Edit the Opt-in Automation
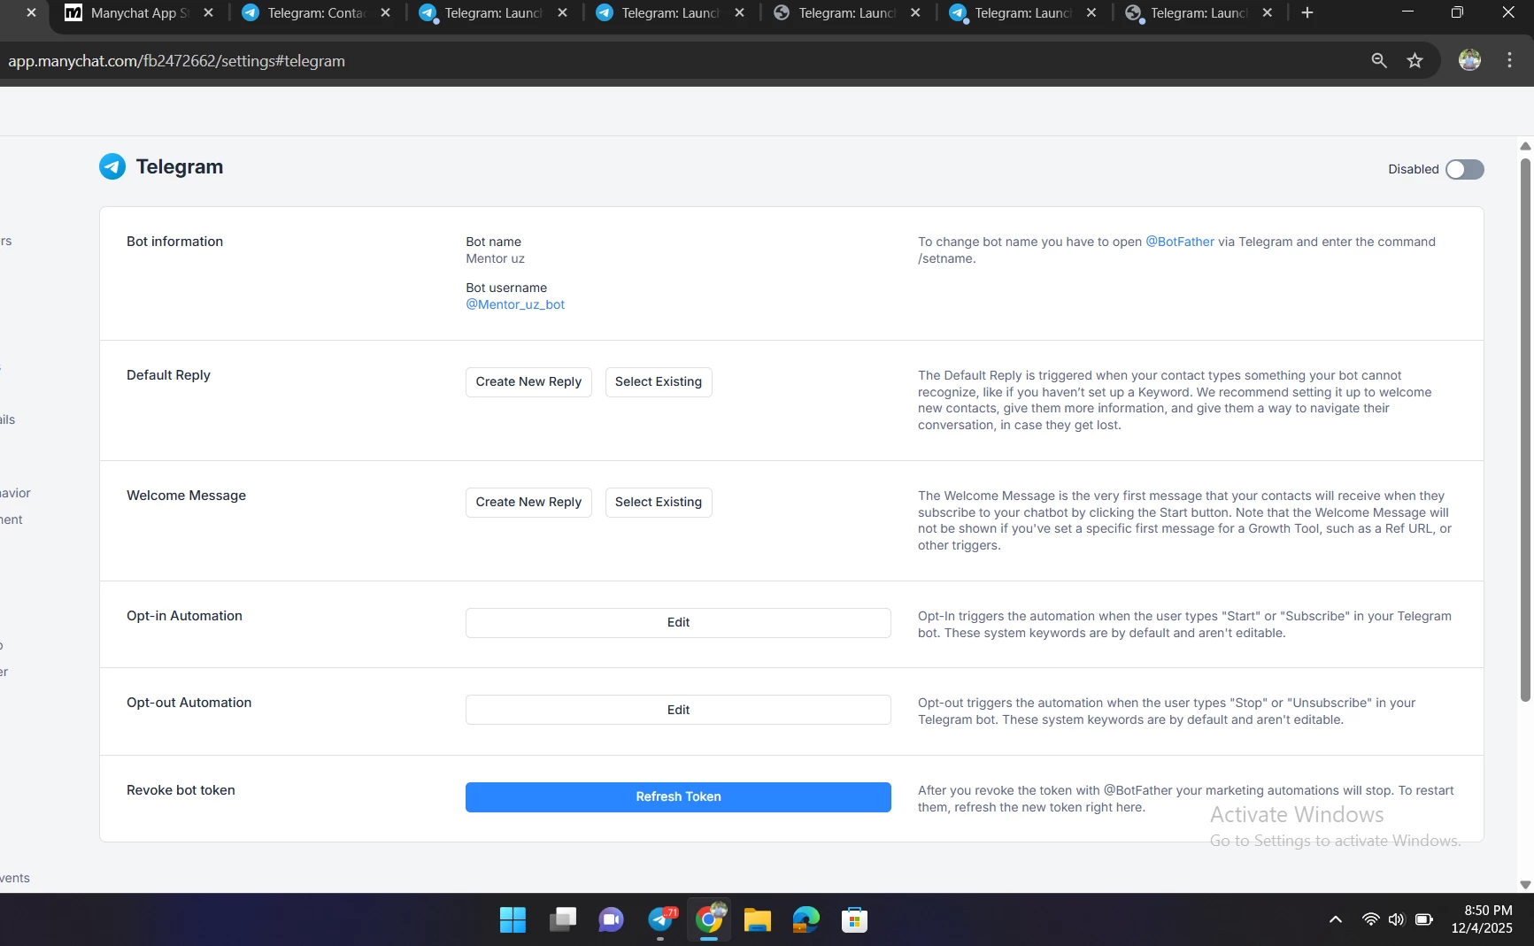This screenshot has width=1534, height=946. [678, 622]
